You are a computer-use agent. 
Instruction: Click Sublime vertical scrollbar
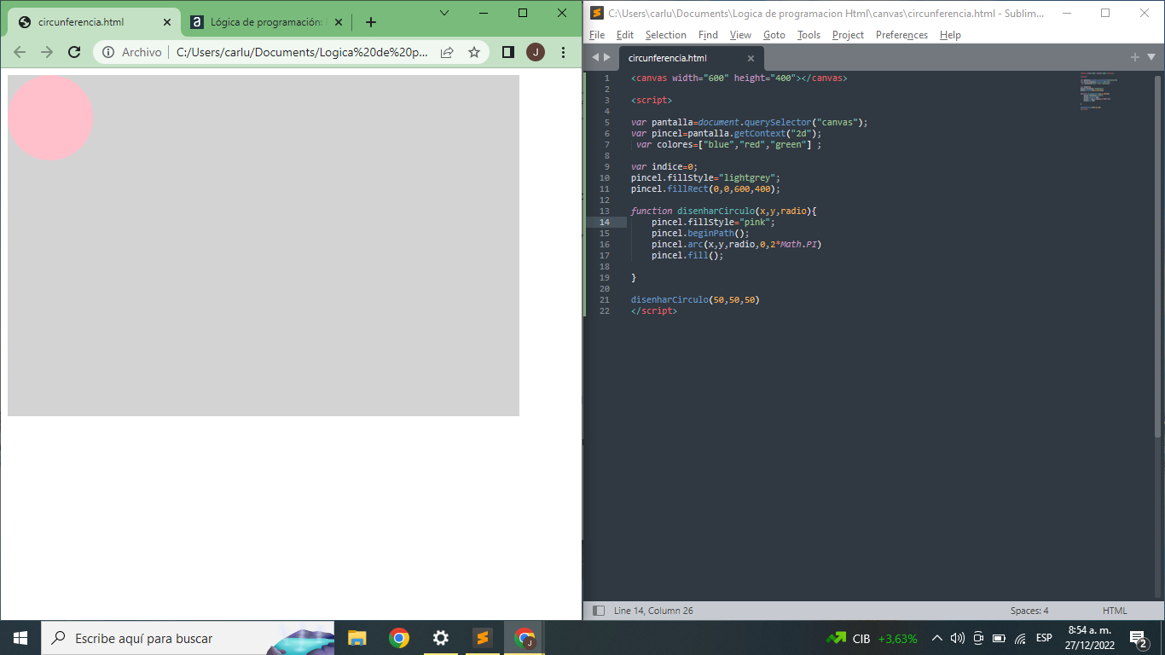coord(1157,256)
